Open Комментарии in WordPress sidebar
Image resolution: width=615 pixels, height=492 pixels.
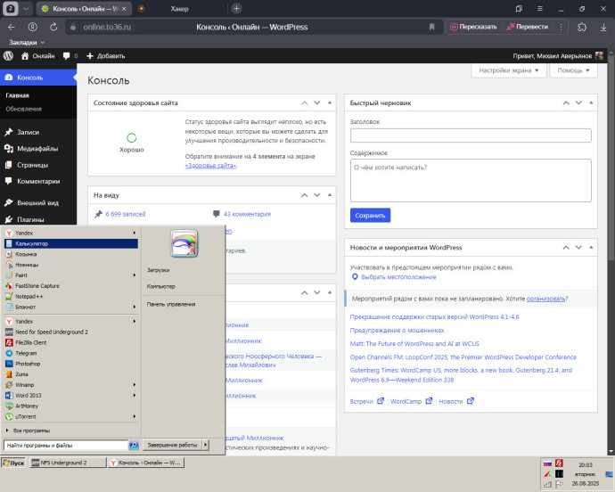38,181
